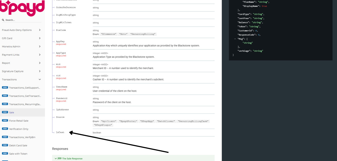Open the Signature Capture menu item
The image size is (337, 161).
pos(13,71)
